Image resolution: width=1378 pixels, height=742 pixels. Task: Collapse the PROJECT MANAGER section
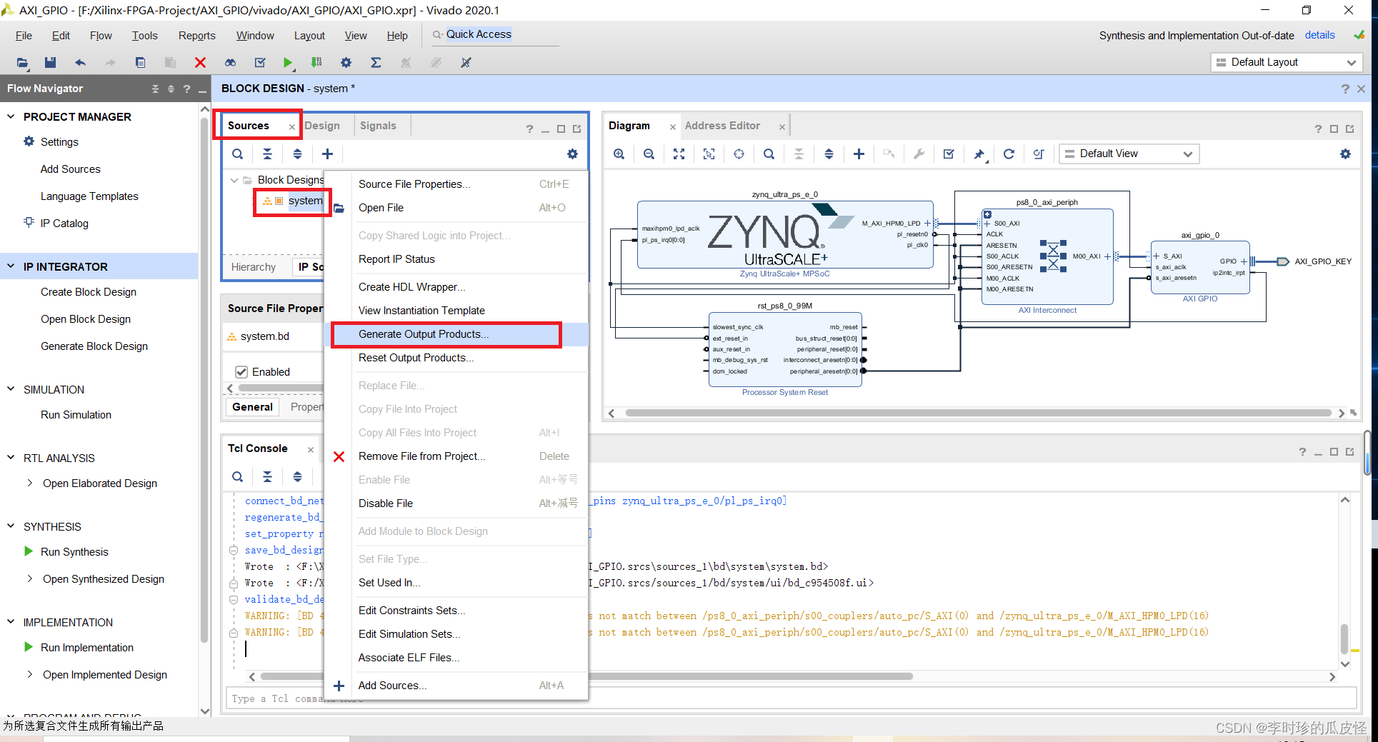point(11,116)
